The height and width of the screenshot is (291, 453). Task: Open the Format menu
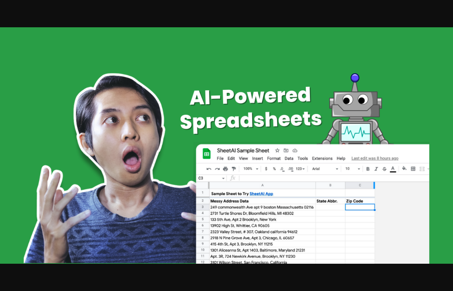(274, 158)
